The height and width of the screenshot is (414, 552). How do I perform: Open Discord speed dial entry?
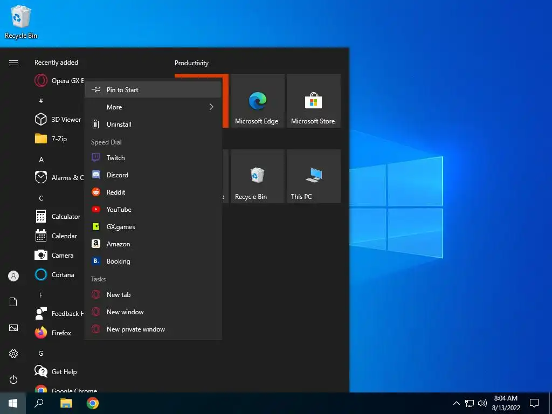pyautogui.click(x=153, y=175)
